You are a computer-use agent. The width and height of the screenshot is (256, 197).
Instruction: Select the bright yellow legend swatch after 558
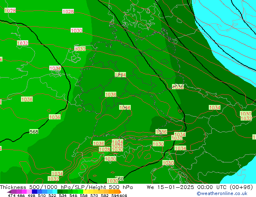point(86,191)
